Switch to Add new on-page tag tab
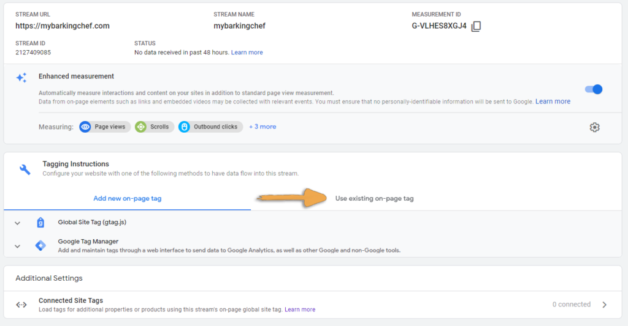The width and height of the screenshot is (628, 326). coord(128,199)
